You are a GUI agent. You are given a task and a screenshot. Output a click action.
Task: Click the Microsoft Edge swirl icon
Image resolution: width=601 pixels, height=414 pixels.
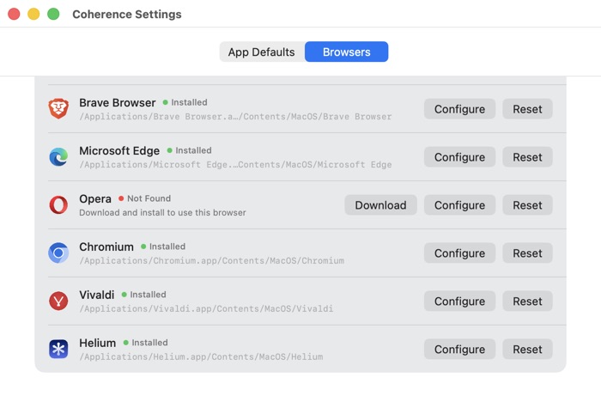pyautogui.click(x=58, y=157)
